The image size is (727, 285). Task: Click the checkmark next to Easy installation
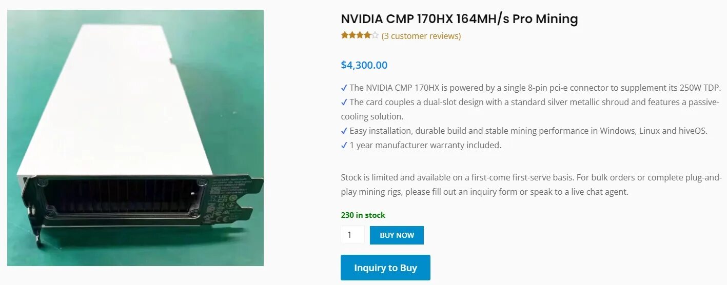coord(344,131)
